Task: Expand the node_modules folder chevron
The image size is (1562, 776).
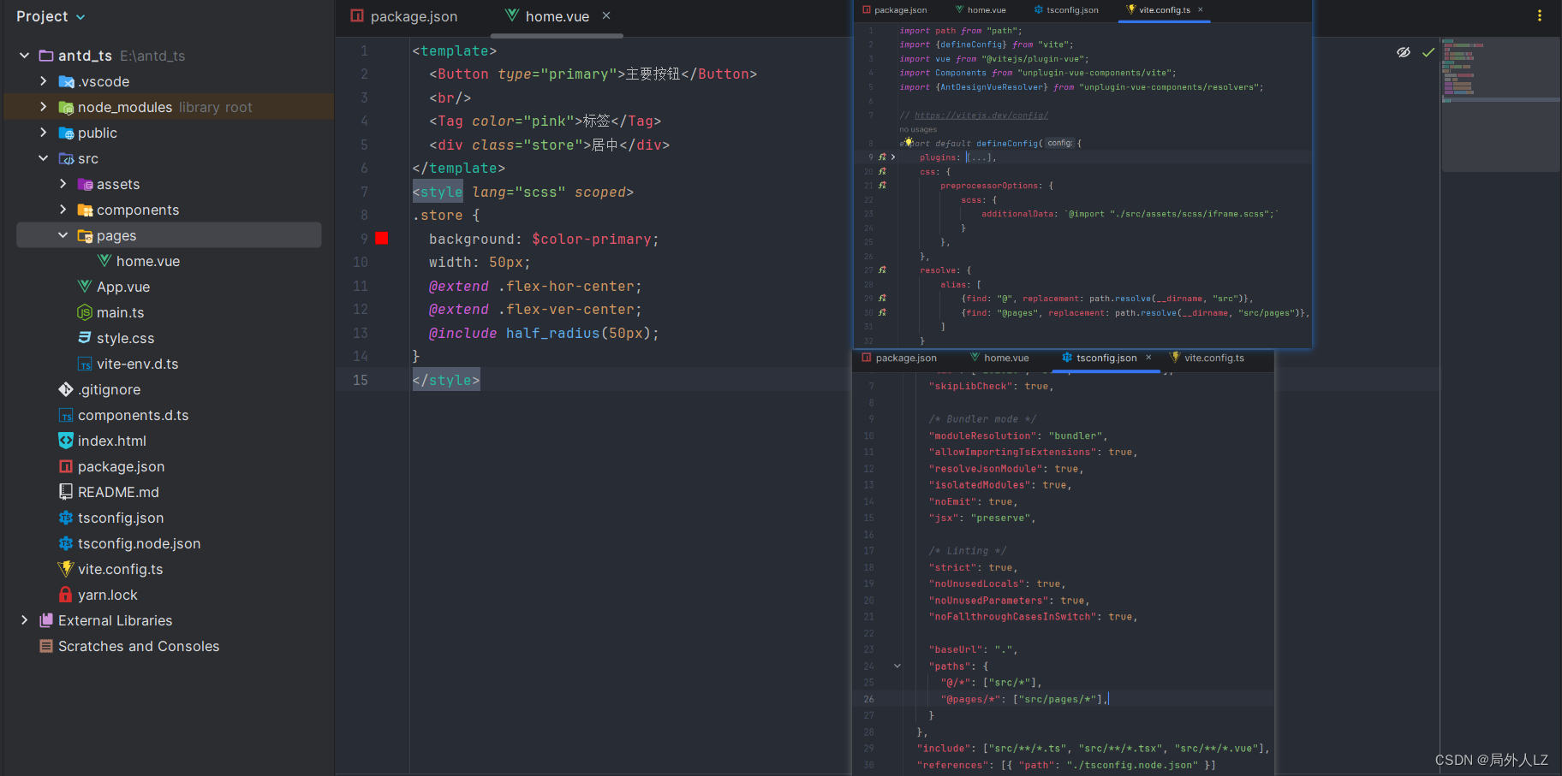Action: (43, 107)
